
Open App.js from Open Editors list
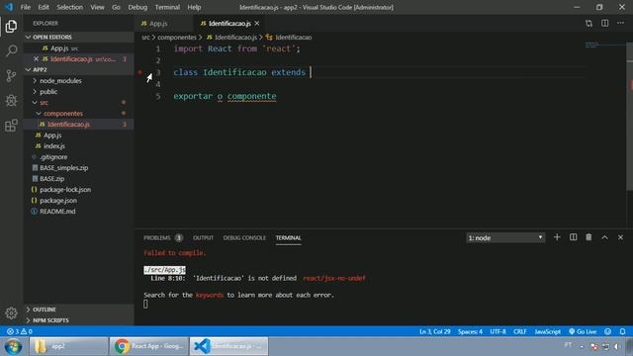pyautogui.click(x=79, y=48)
